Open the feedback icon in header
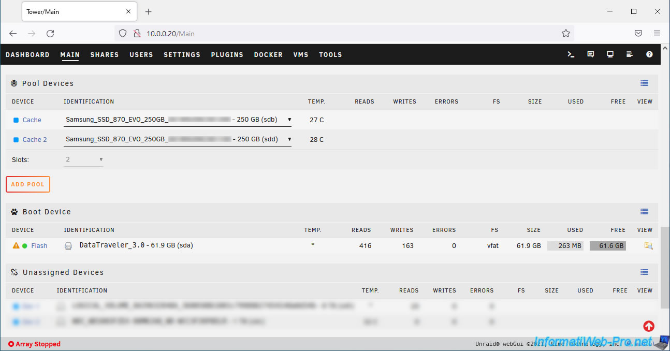 [590, 54]
